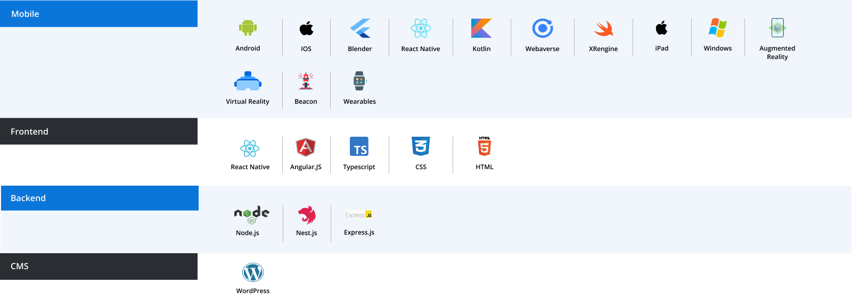This screenshot has width=852, height=308.
Task: Click the XRengine swift-bird icon
Action: 603,28
